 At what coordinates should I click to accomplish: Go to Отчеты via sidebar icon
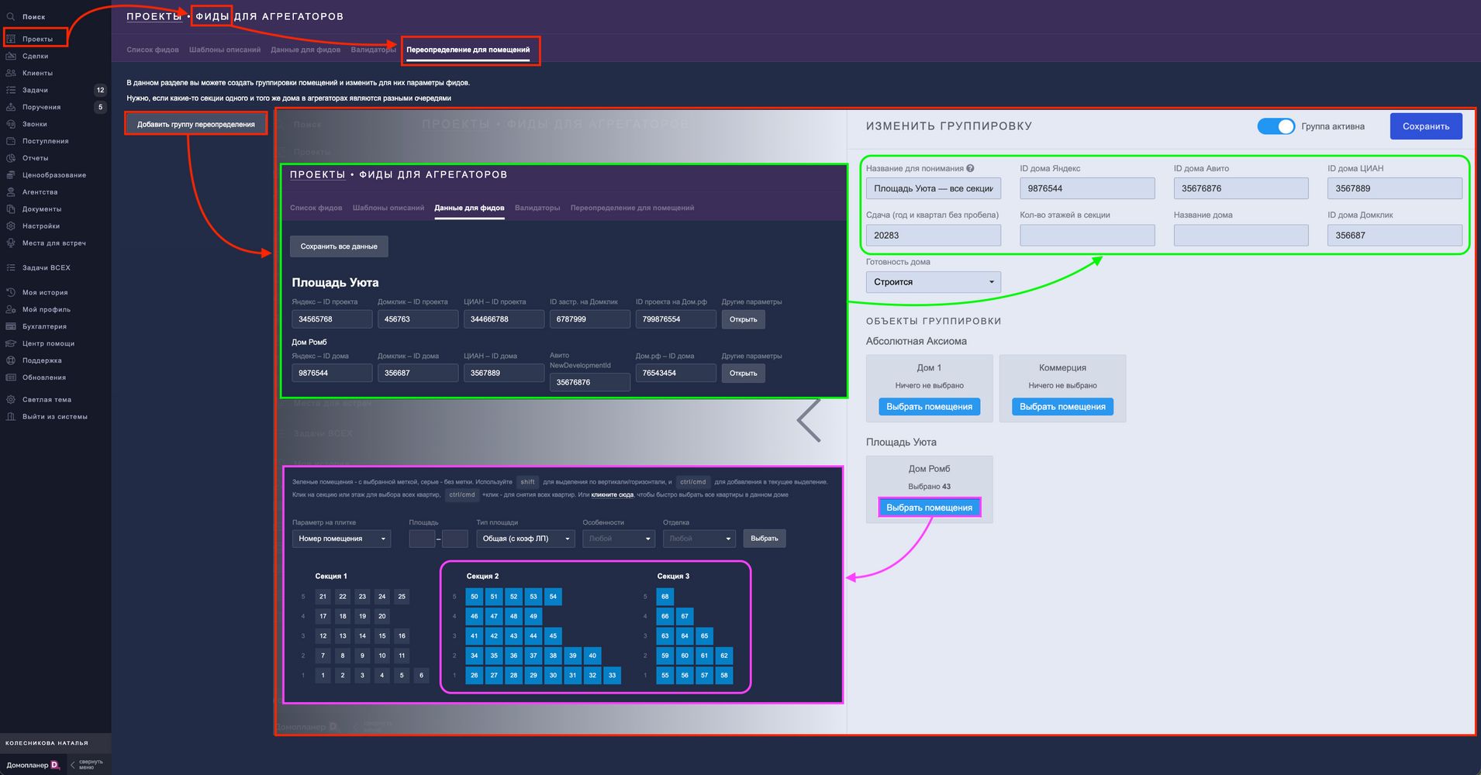(x=11, y=158)
